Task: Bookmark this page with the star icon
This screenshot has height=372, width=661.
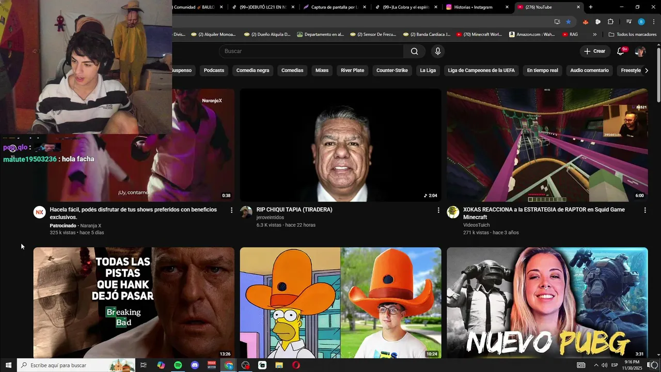Action: coord(569,22)
